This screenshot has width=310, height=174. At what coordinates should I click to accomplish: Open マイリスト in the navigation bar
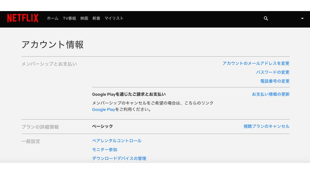(x=114, y=18)
